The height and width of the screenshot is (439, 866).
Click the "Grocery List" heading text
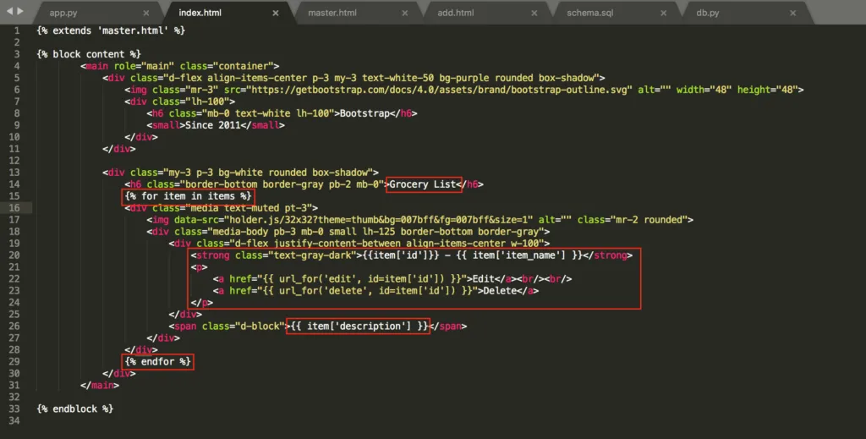(x=423, y=184)
